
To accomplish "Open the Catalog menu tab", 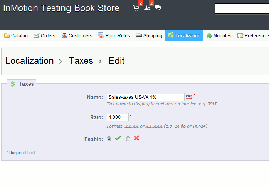I will tap(16, 36).
